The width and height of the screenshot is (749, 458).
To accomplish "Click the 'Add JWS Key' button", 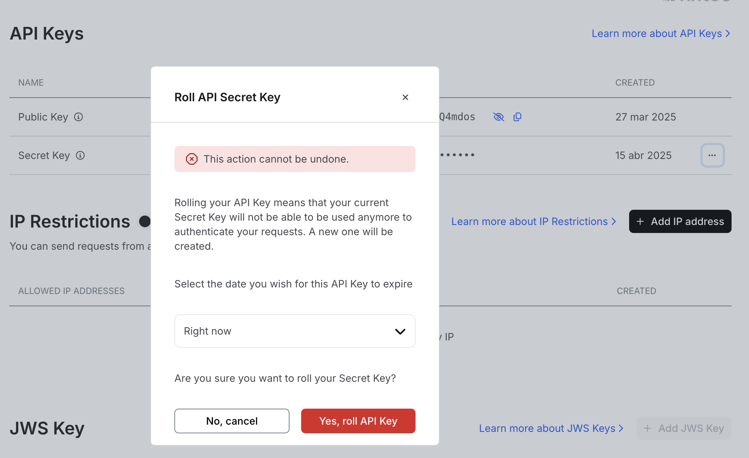I will tap(684, 428).
